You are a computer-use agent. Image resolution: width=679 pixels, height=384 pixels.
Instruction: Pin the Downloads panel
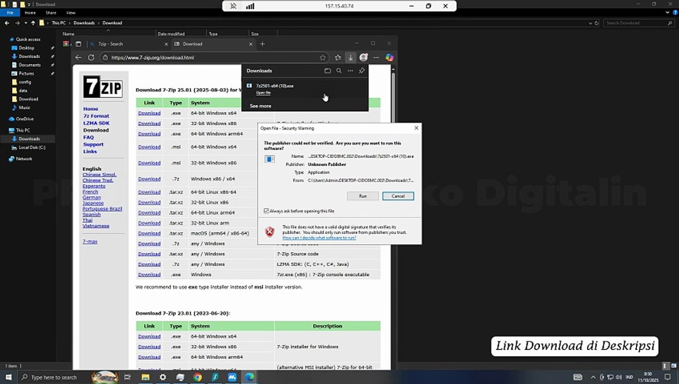click(362, 70)
